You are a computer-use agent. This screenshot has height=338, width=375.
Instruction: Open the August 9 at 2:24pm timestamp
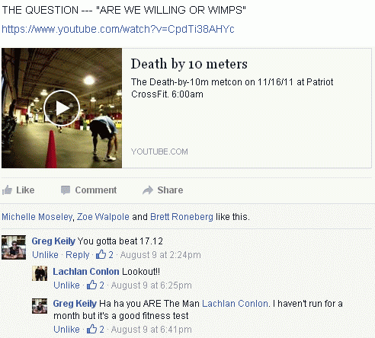tap(161, 255)
